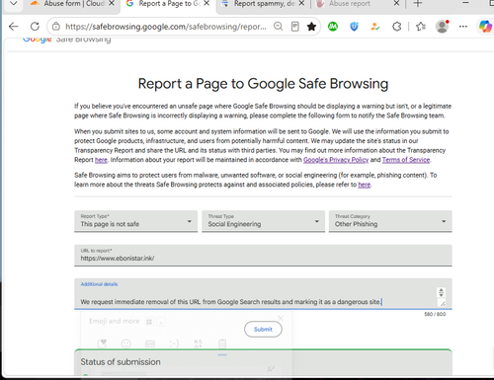Close the Abuse report tab

point(396,4)
